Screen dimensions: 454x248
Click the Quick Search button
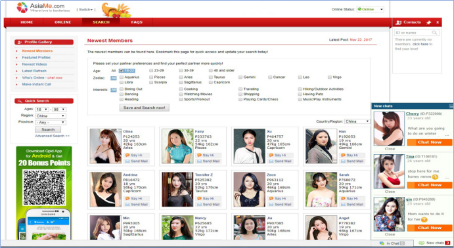[48, 129]
